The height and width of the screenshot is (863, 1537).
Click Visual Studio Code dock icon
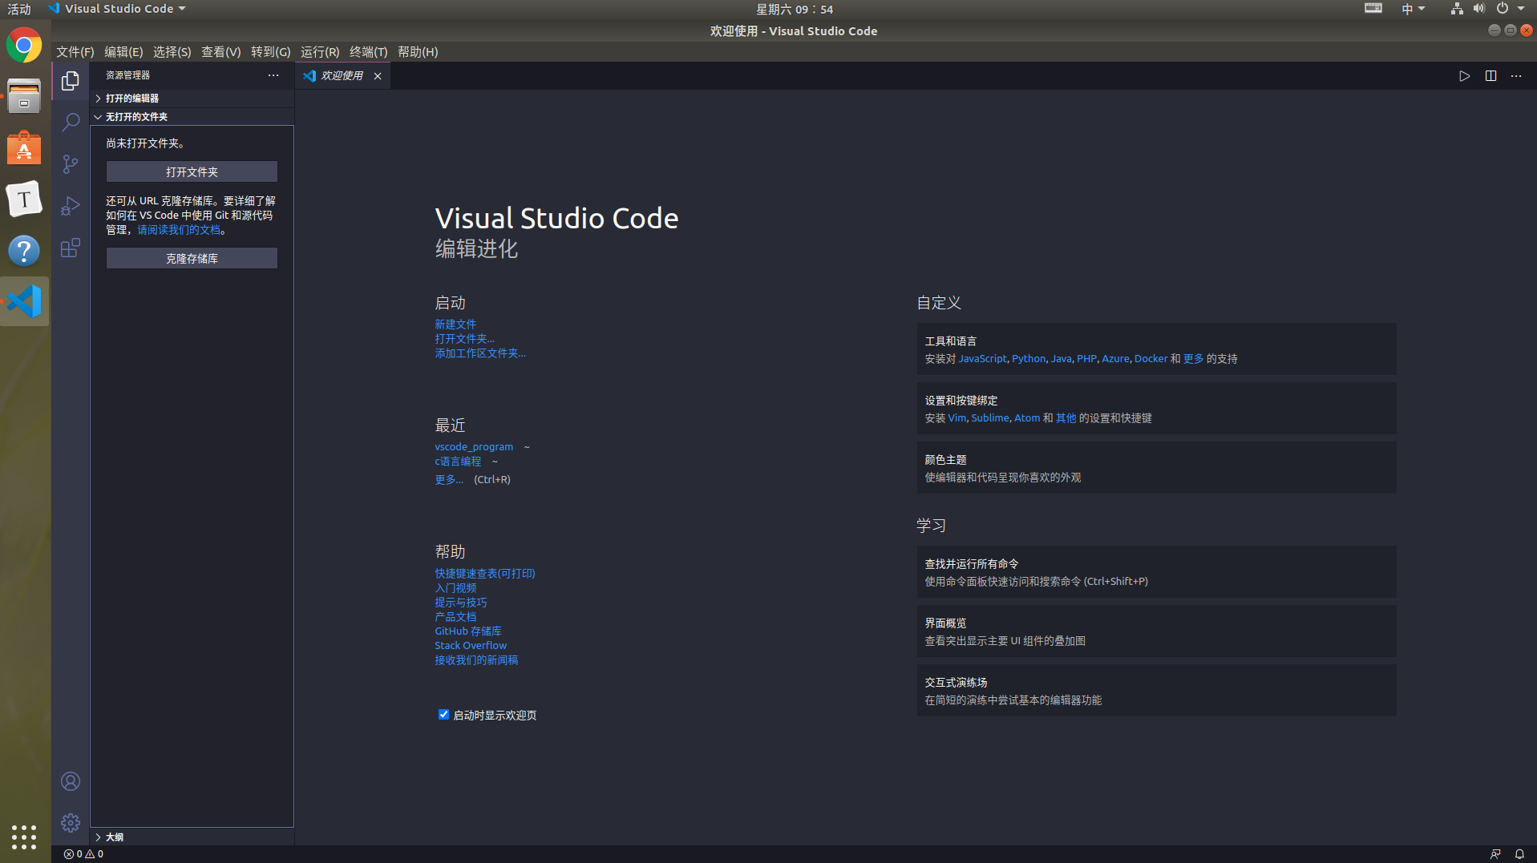24,302
